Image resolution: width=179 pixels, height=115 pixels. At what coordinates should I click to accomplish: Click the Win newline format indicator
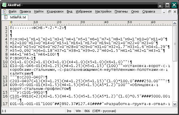coord(78,111)
